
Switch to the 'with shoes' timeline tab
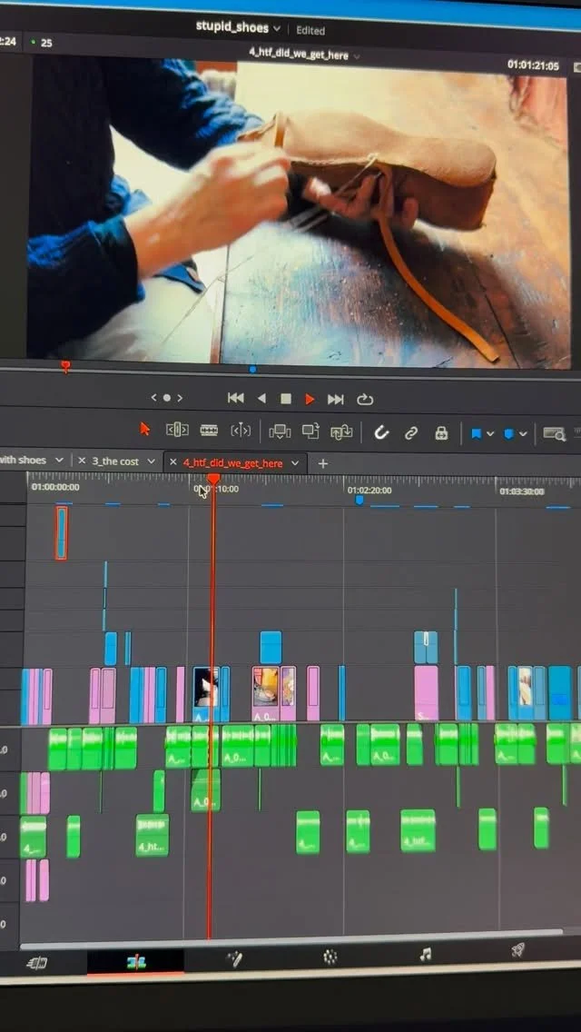(x=24, y=460)
